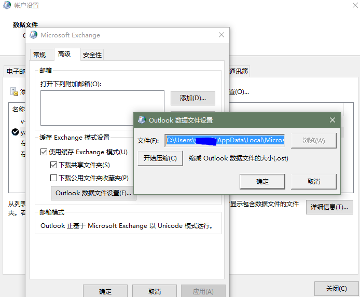Toggle 使用缓存 Exchange 模式 checkbox
This screenshot has height=297, width=360.
pos(44,152)
